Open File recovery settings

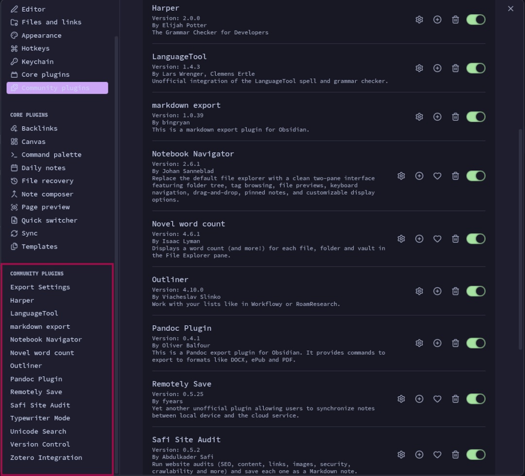tap(57, 181)
